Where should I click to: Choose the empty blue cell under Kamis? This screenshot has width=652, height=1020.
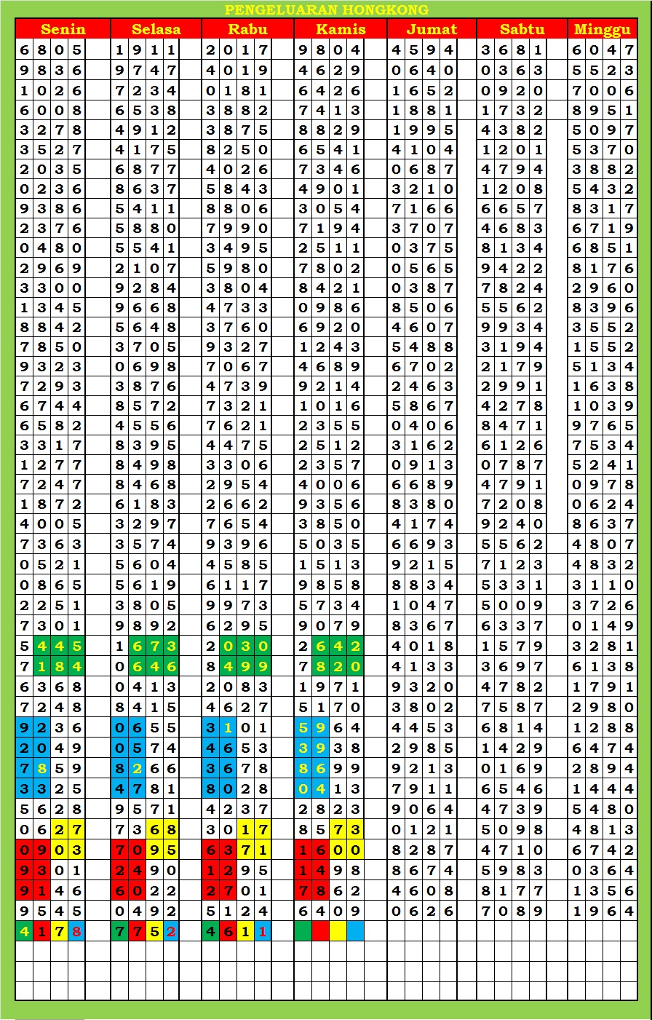355,930
